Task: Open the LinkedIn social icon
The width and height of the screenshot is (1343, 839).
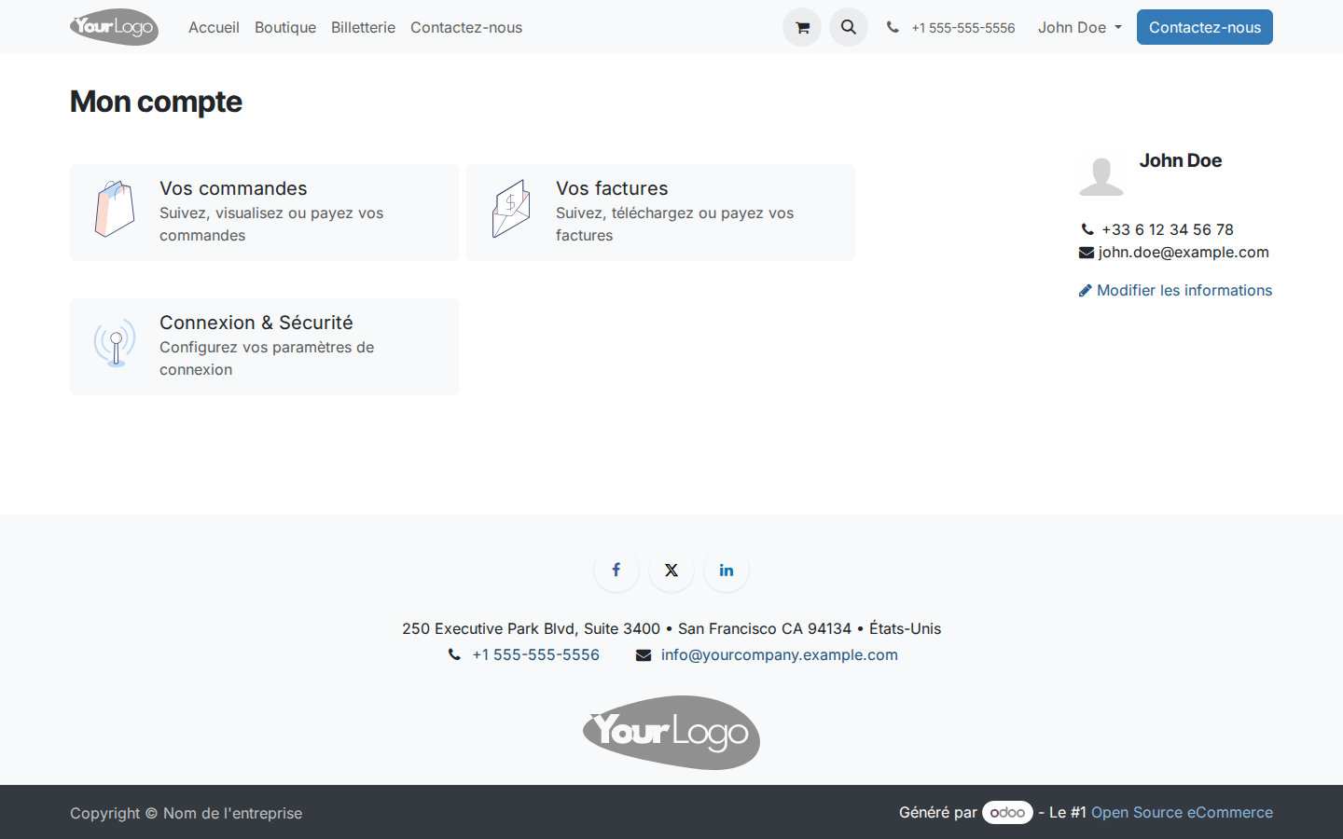Action: pos(727,570)
